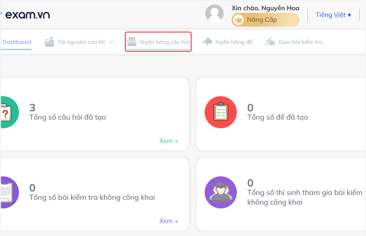Screen dimensions: 366x236
Task: Click the Nâng Cấp upgrade button
Action: [265, 20]
